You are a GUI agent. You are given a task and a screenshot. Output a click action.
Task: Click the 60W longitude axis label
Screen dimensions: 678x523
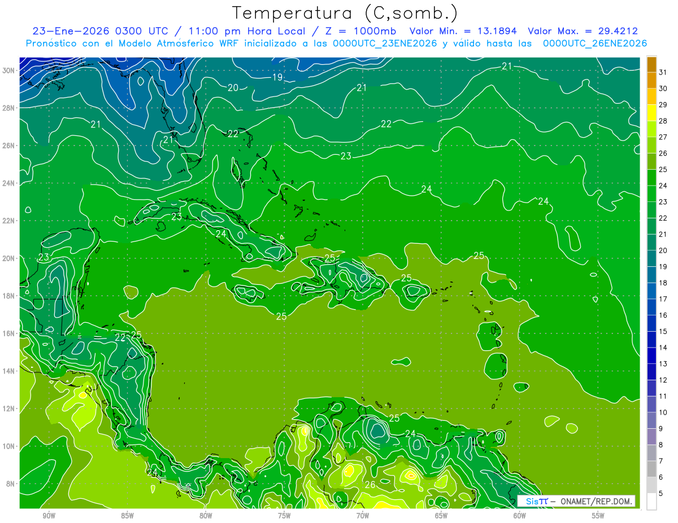tap(520, 516)
